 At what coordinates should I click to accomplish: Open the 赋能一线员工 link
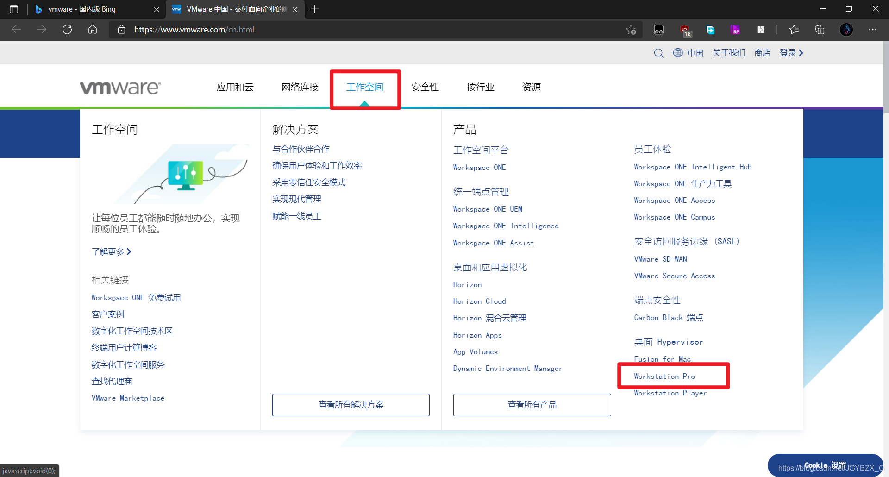click(x=297, y=216)
